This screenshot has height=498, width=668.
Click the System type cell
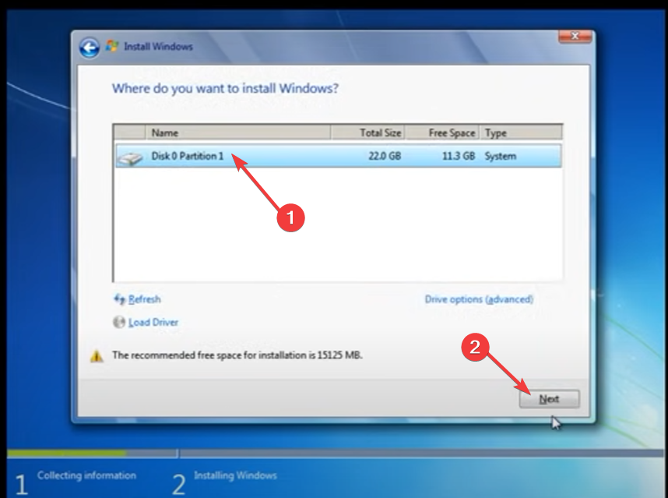(x=500, y=156)
